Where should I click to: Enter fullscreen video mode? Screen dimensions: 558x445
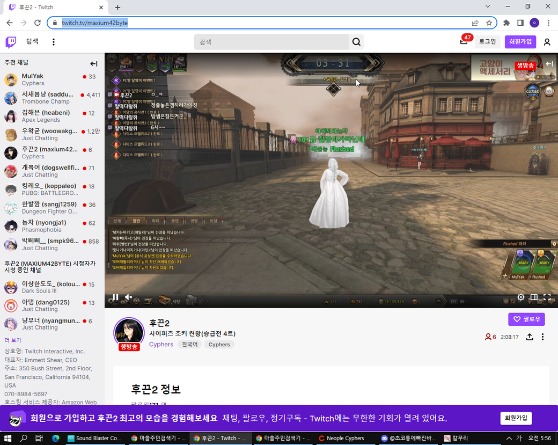547,297
